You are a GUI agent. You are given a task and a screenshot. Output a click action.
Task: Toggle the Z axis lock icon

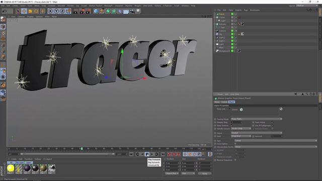point(62,11)
